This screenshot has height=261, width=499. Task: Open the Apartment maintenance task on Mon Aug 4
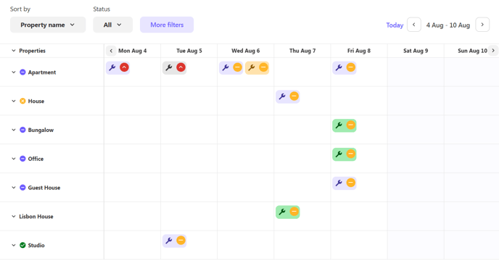[x=117, y=68]
